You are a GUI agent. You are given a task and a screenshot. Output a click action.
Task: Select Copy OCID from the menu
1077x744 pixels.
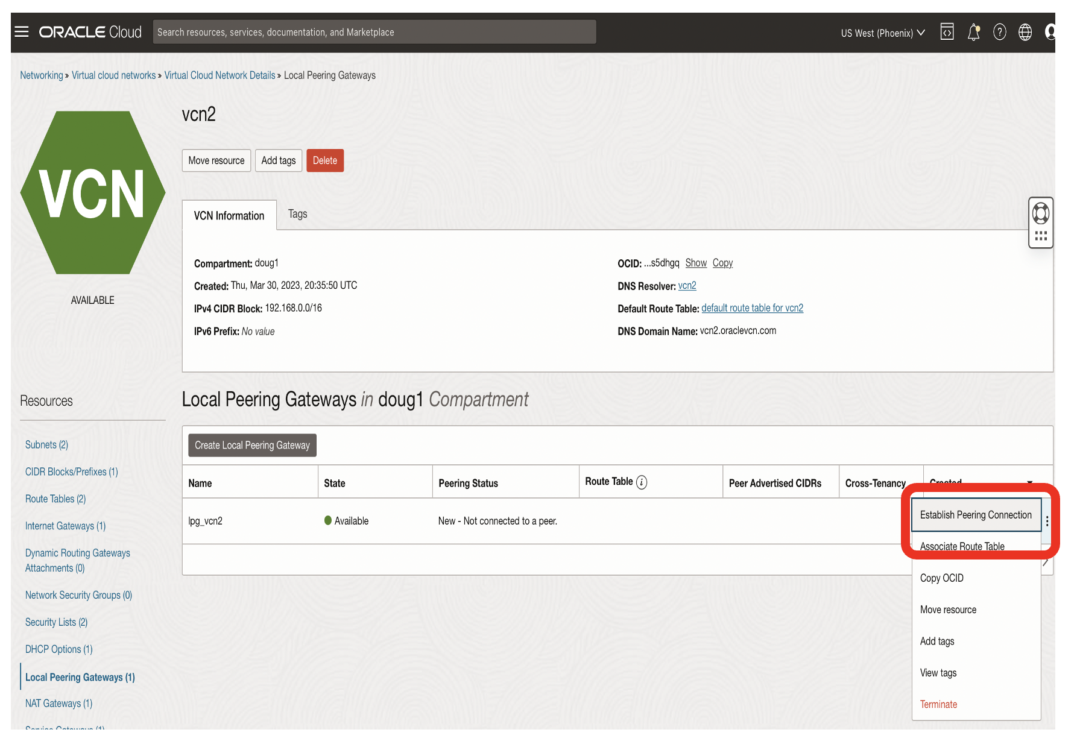(941, 578)
